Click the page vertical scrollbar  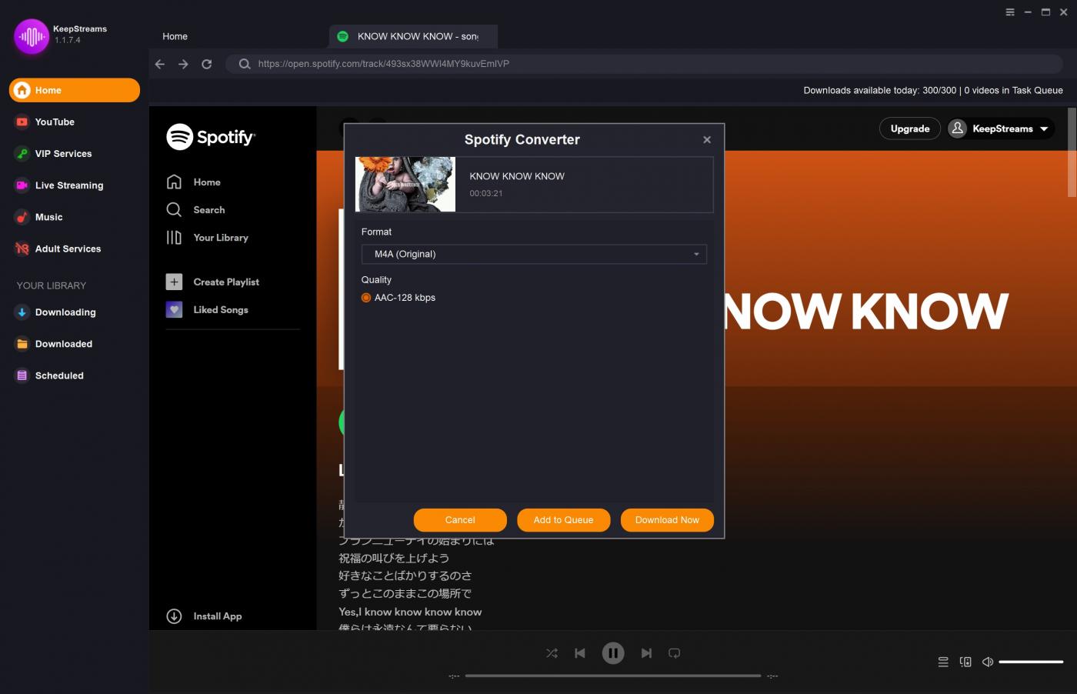pos(1072,152)
